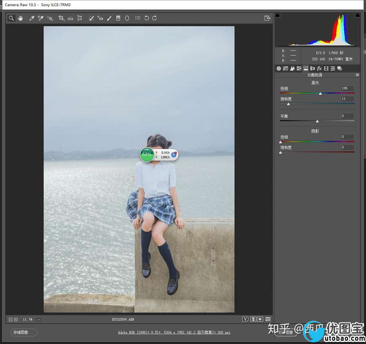Copy current settings to before state
This screenshot has height=344, width=366.
point(260,319)
